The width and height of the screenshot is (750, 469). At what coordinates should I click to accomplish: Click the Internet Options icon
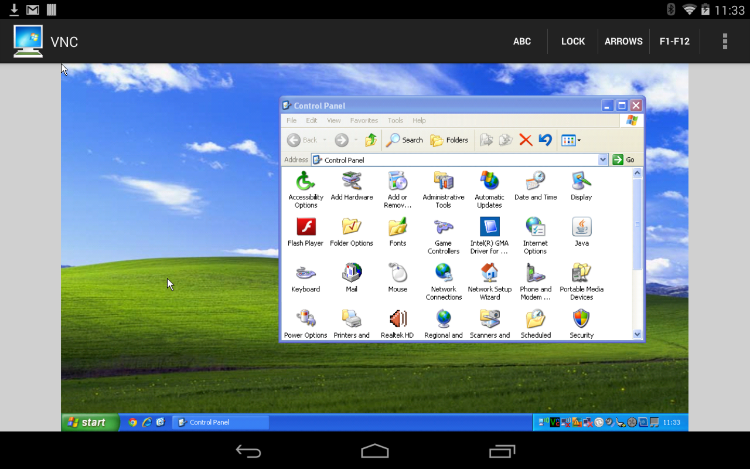pyautogui.click(x=536, y=228)
